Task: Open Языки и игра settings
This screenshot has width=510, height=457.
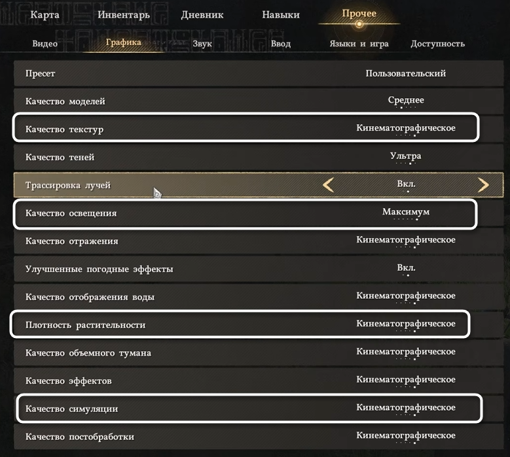Action: coord(359,44)
